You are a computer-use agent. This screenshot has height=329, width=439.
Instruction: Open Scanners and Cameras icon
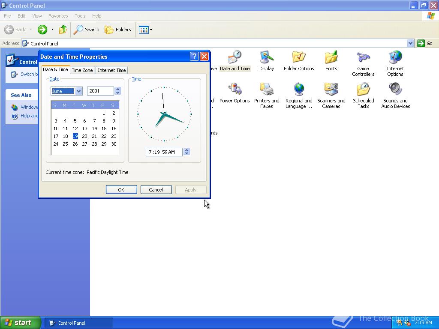tap(331, 96)
